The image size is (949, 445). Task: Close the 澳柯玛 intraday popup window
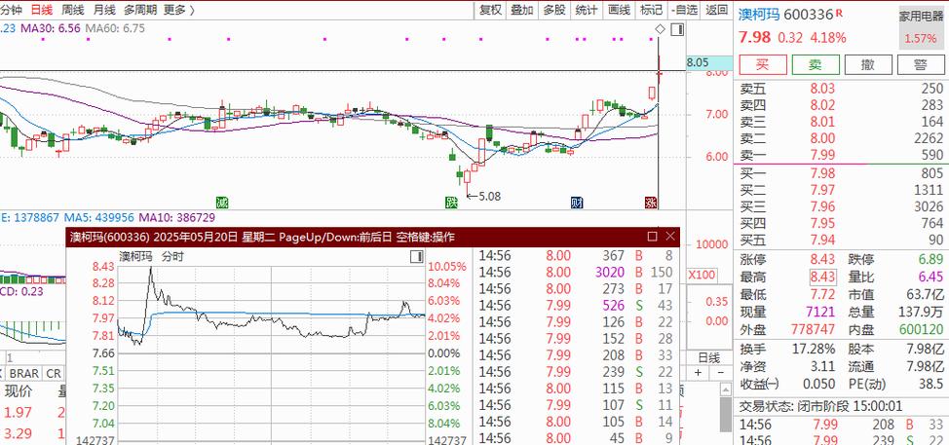click(670, 236)
